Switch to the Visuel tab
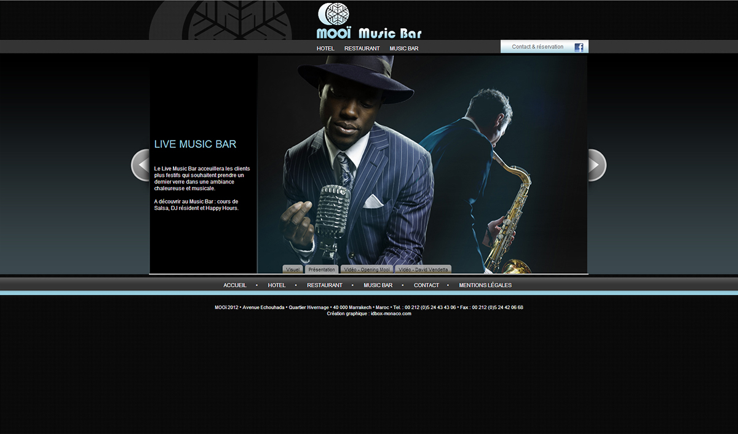The image size is (738, 434). point(293,269)
